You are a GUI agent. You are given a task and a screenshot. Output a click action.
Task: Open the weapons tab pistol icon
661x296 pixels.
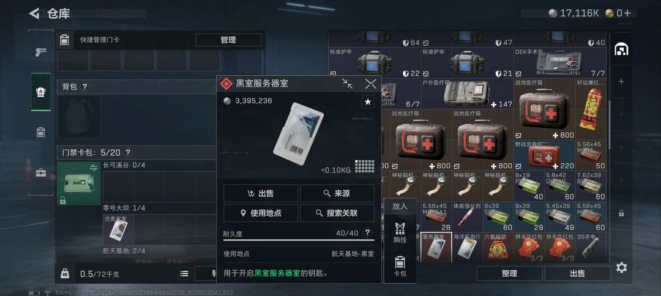coord(40,52)
